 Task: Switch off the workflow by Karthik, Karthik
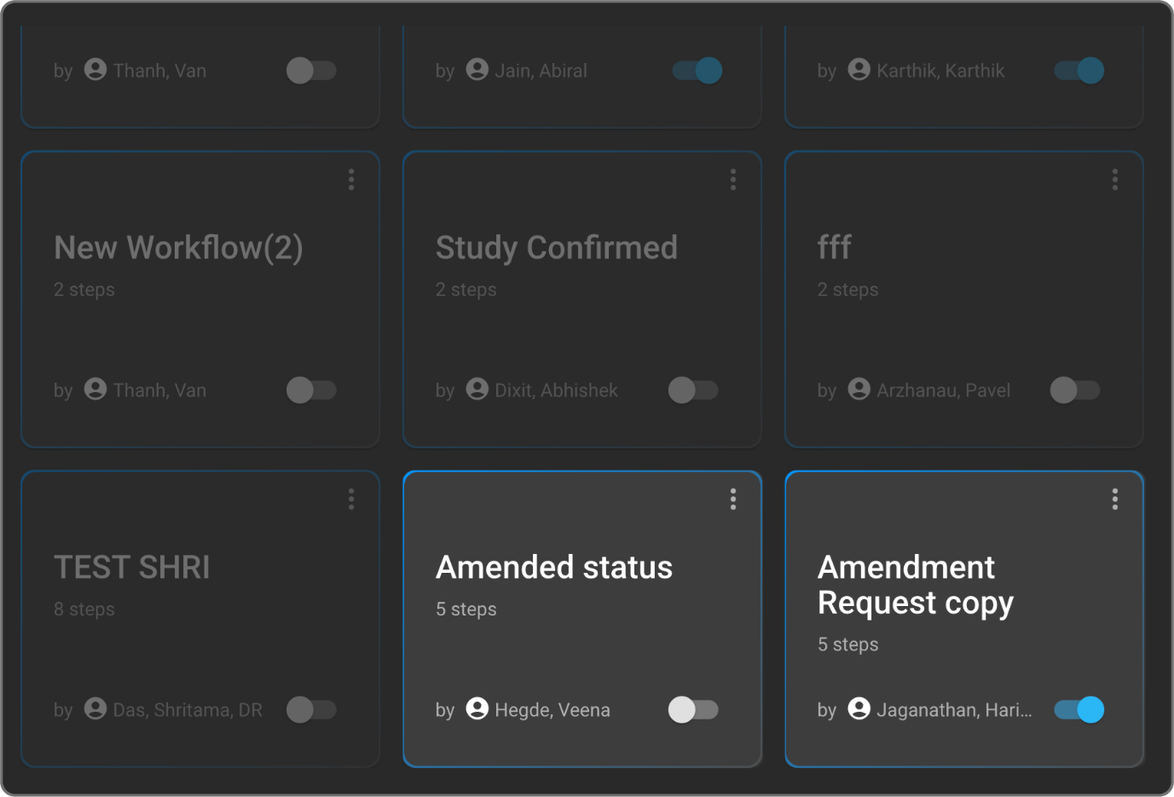click(1079, 70)
